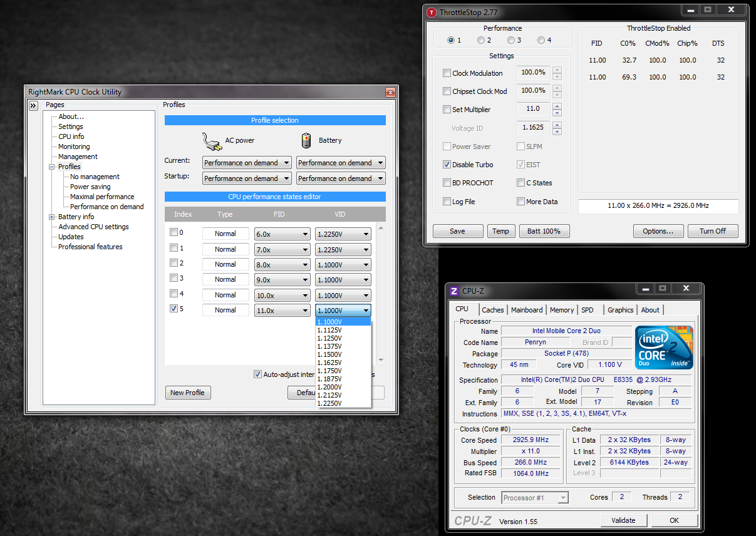Enable the Clock Modulation checkbox
This screenshot has height=536, width=756.
[x=447, y=73]
